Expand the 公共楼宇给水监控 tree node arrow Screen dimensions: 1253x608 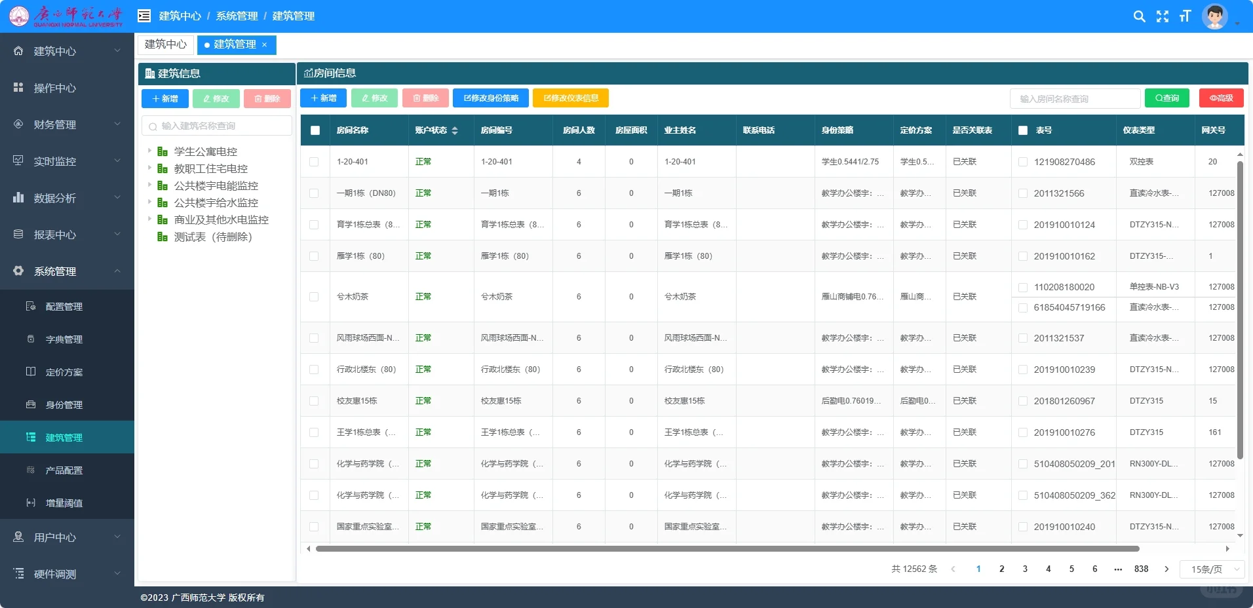(x=149, y=202)
